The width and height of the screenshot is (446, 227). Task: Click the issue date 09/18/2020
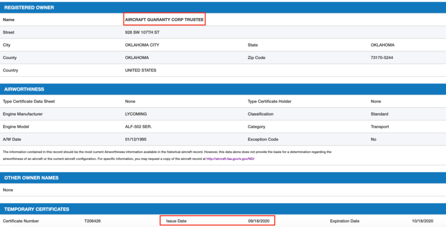tap(259, 221)
